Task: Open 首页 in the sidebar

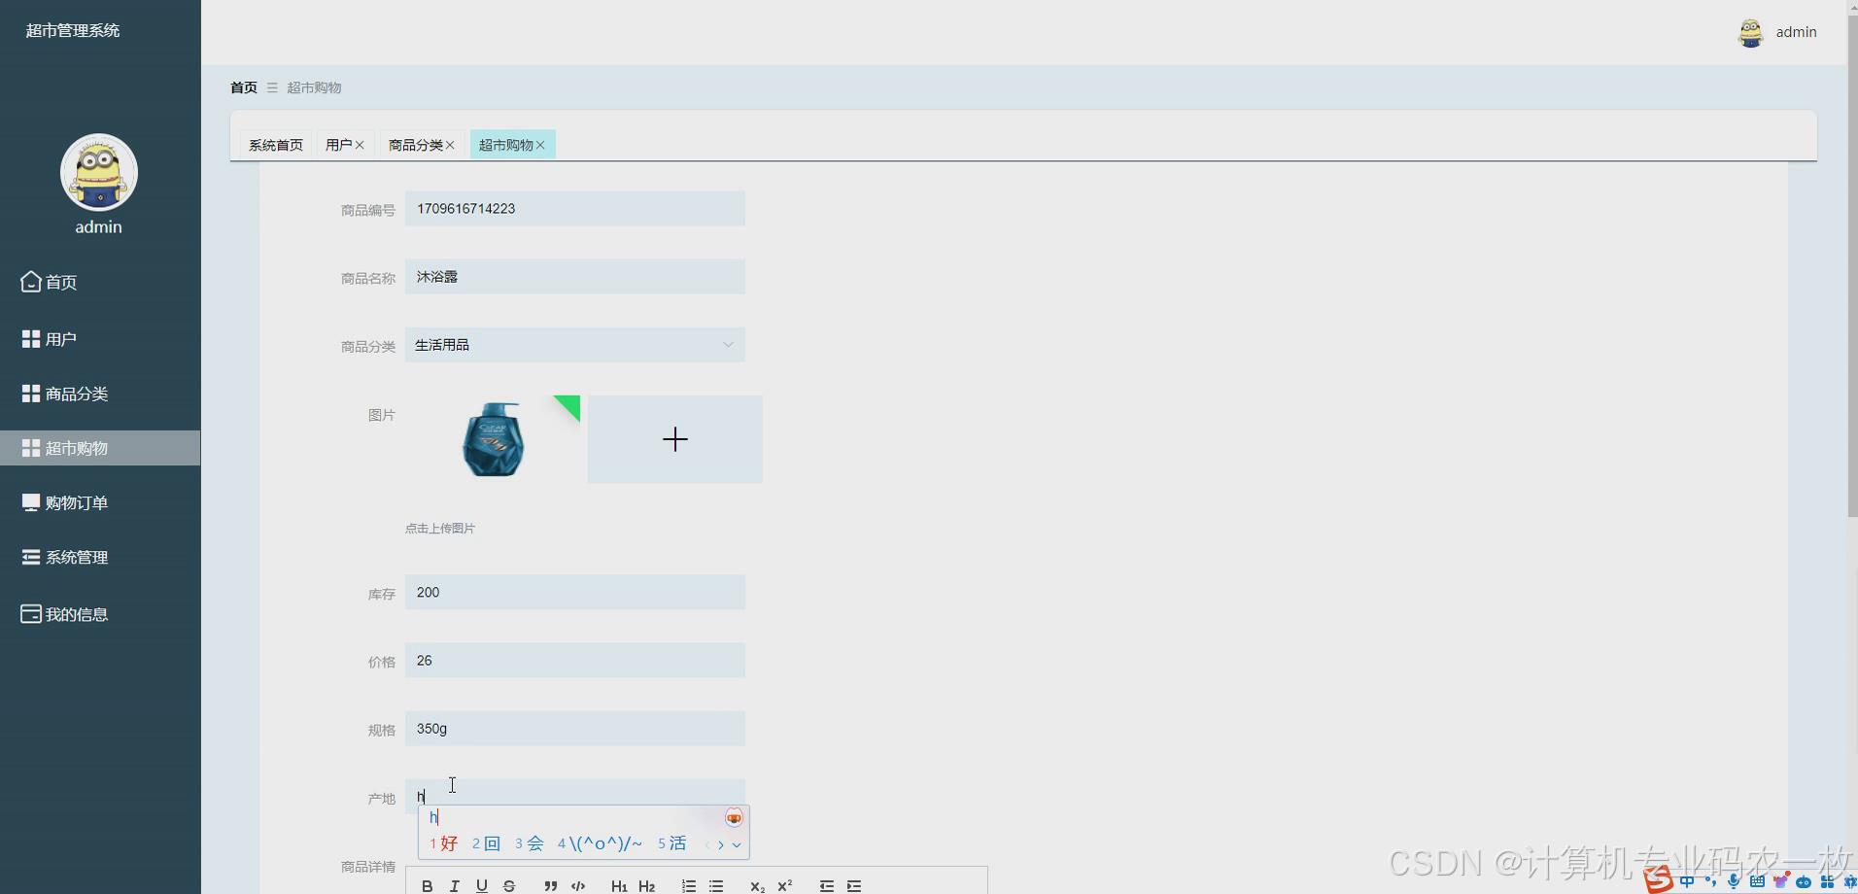Action: (100, 282)
